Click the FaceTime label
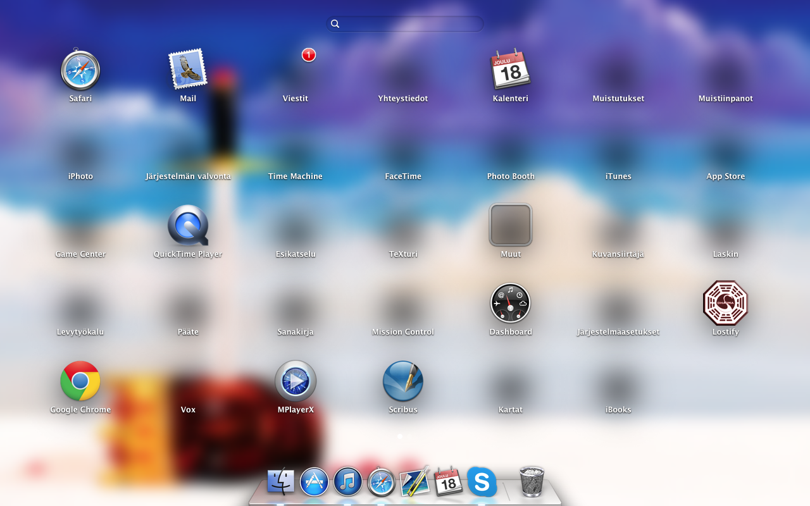Image resolution: width=810 pixels, height=506 pixels. (x=403, y=176)
